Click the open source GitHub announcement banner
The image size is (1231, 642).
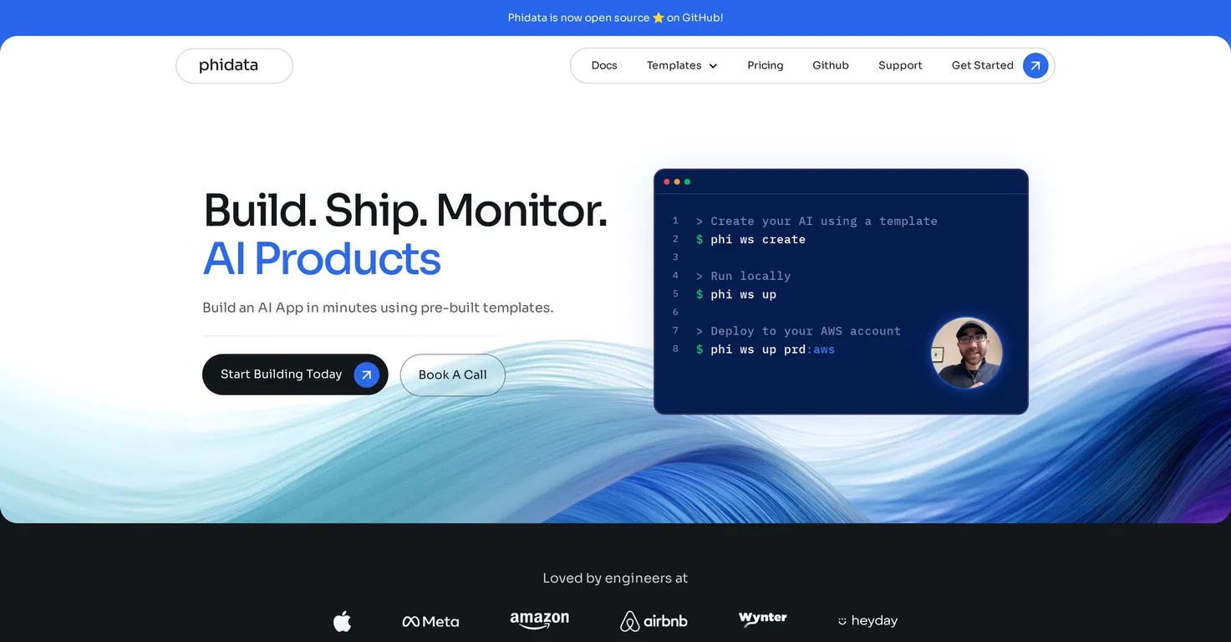click(x=615, y=18)
